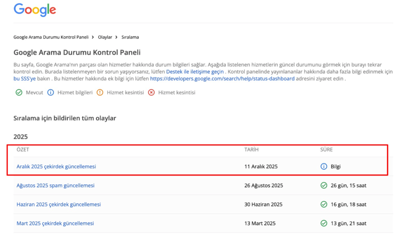404x241 pixels.
Task: Open Mart 2025 çekirdek güncellemesi link
Action: 55,223
